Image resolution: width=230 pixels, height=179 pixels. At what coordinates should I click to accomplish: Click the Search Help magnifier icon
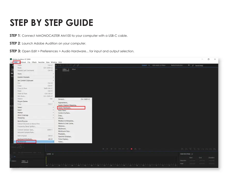[x=193, y=65]
